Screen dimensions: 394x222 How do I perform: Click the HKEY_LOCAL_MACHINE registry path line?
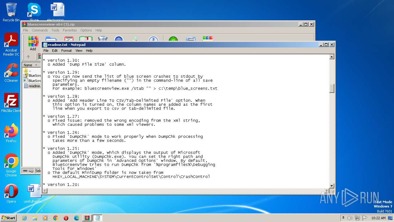[x=131, y=177]
